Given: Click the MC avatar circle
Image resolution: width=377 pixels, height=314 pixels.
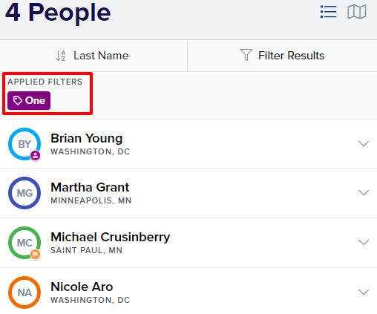Looking at the screenshot, I should tap(24, 243).
